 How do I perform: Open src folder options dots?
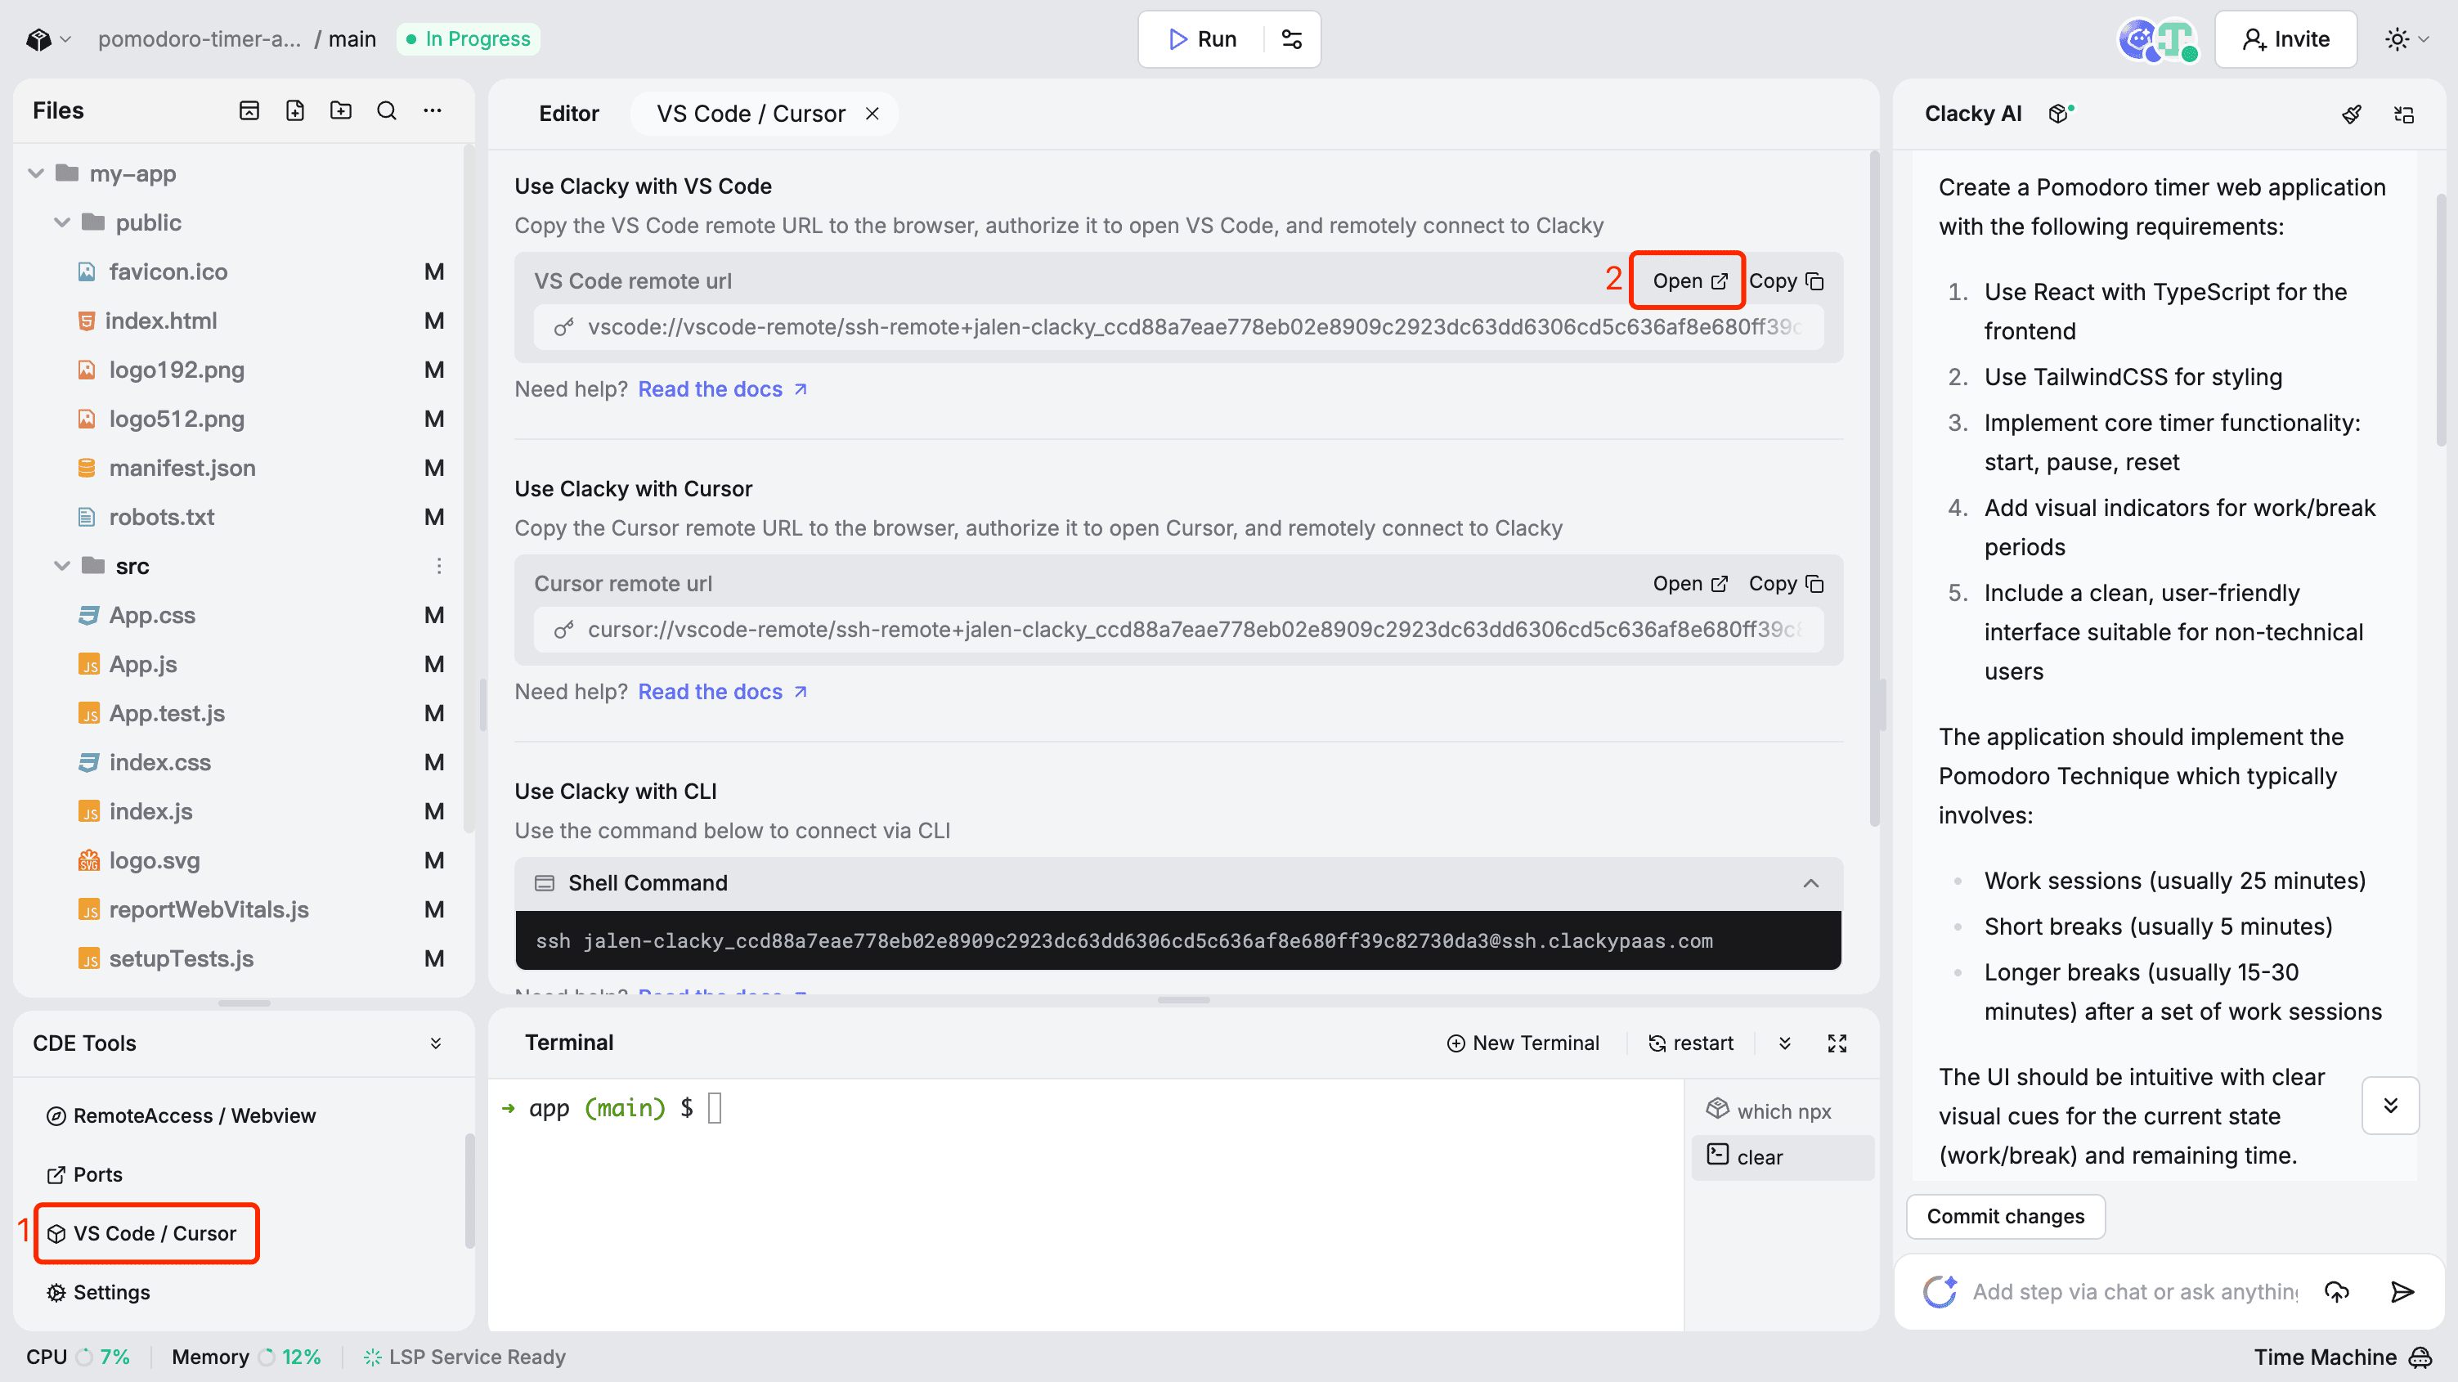439,566
